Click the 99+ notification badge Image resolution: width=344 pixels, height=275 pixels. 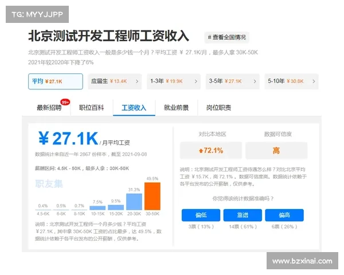65,102
